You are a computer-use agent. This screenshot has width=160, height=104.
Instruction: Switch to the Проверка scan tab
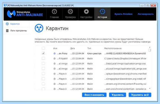click(x=70, y=14)
